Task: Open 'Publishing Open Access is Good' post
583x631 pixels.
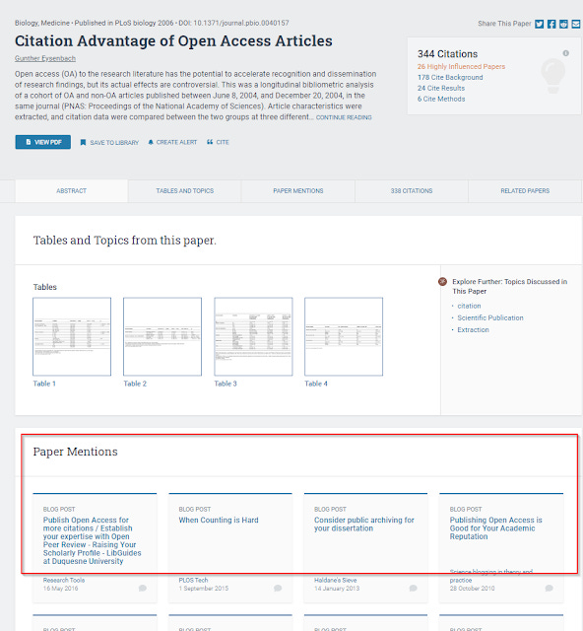Action: coord(495,528)
